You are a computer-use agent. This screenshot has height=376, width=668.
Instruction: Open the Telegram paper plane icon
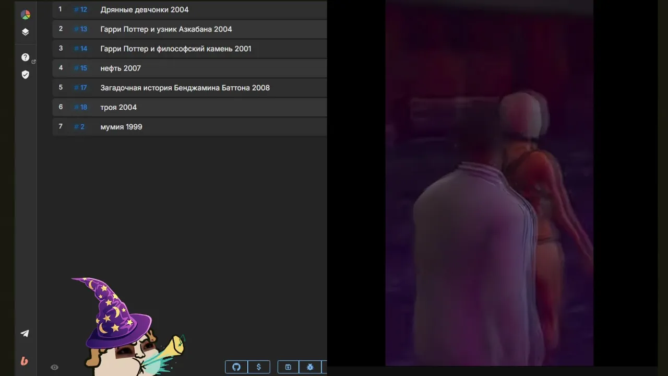coord(25,333)
